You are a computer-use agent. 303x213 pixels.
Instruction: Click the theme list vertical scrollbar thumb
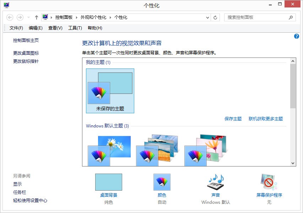293,86
